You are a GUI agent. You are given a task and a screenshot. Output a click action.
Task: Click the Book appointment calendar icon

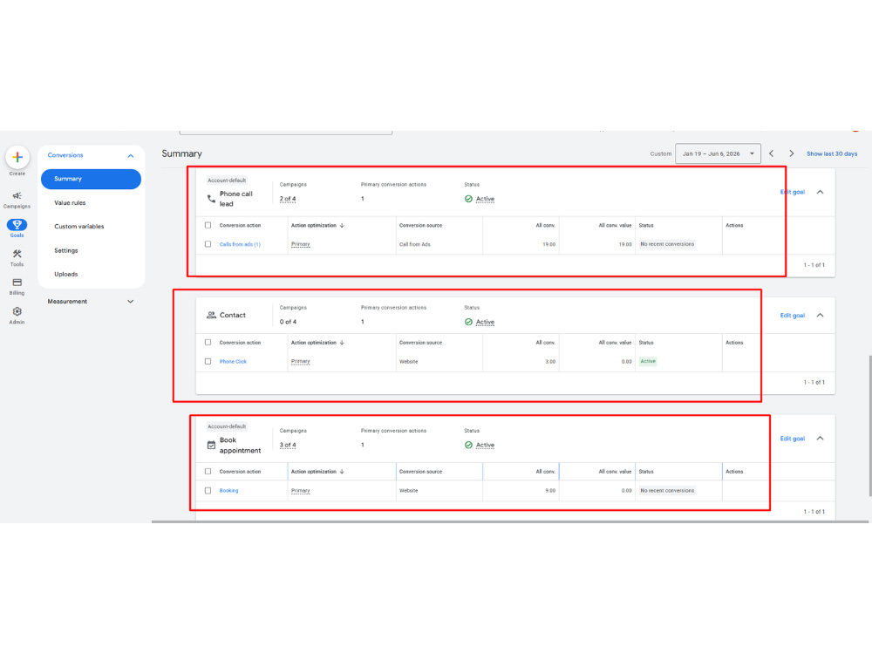[x=211, y=445]
